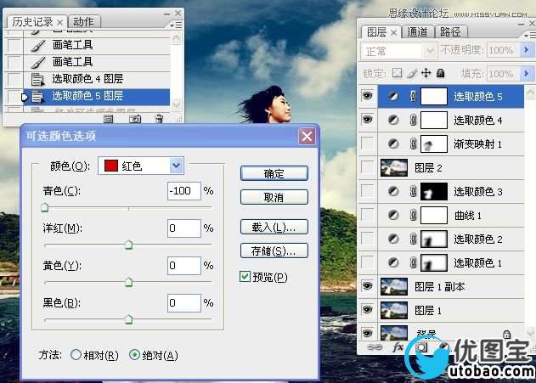Click the 洋红(M) magenta slider handle
536x383 pixels.
[x=128, y=245]
